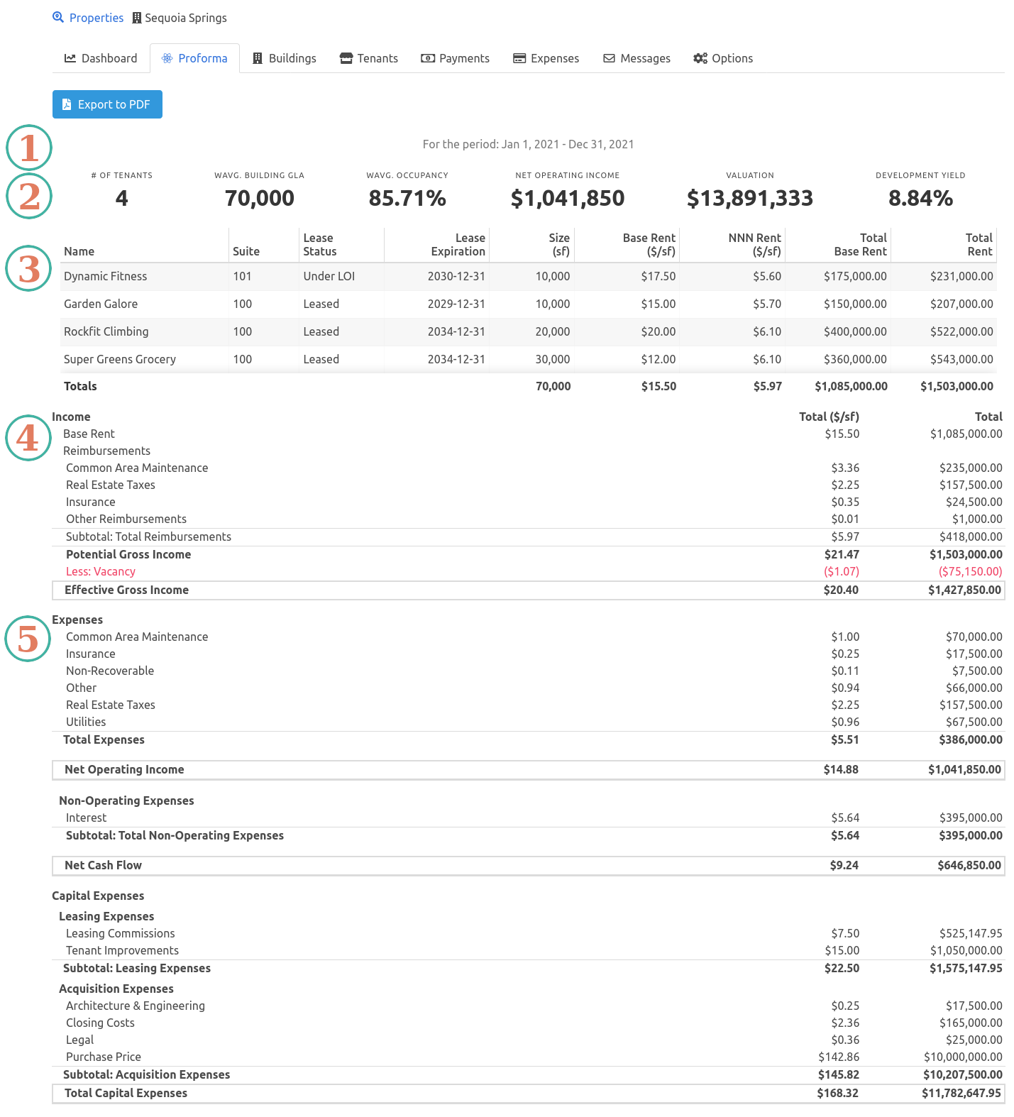Go to the Tenants tab
This screenshot has width=1014, height=1117.
pyautogui.click(x=369, y=58)
